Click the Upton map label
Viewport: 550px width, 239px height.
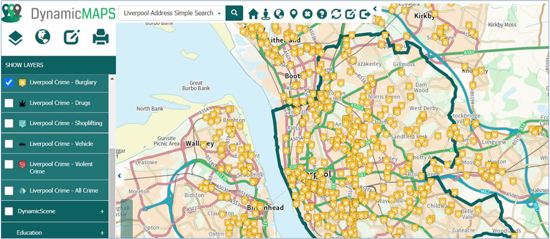152,228
